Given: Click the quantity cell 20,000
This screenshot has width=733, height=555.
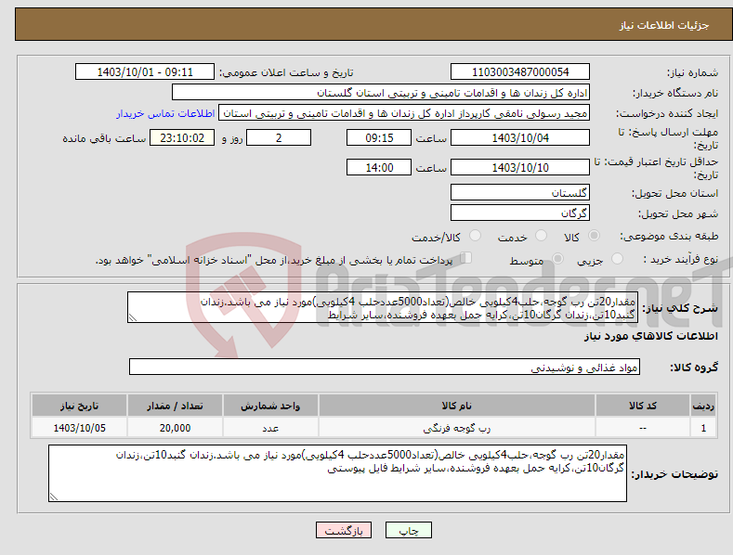Looking at the screenshot, I should (175, 428).
